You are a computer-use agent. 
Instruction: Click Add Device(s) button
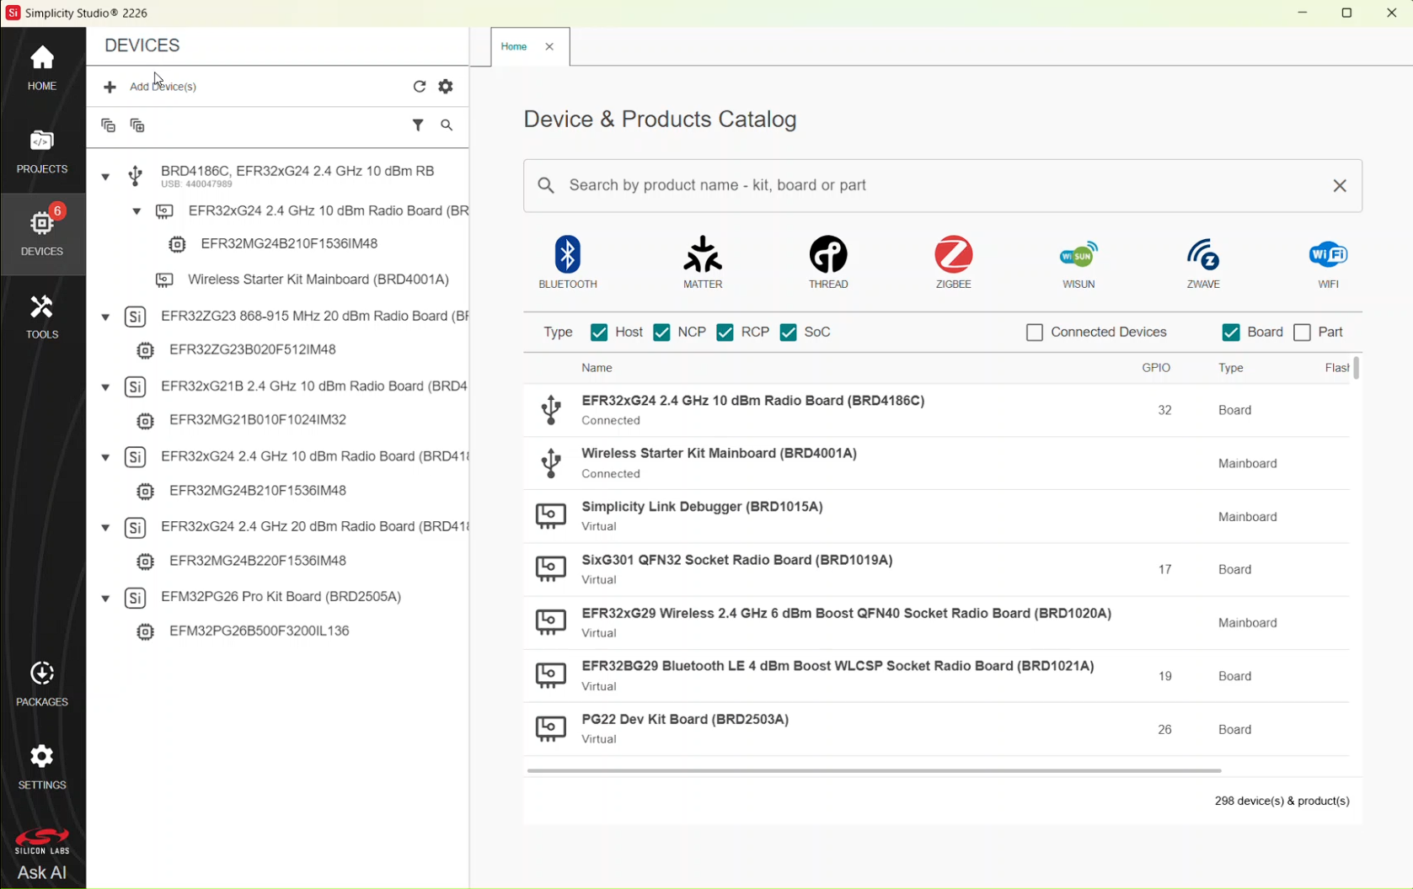click(150, 87)
